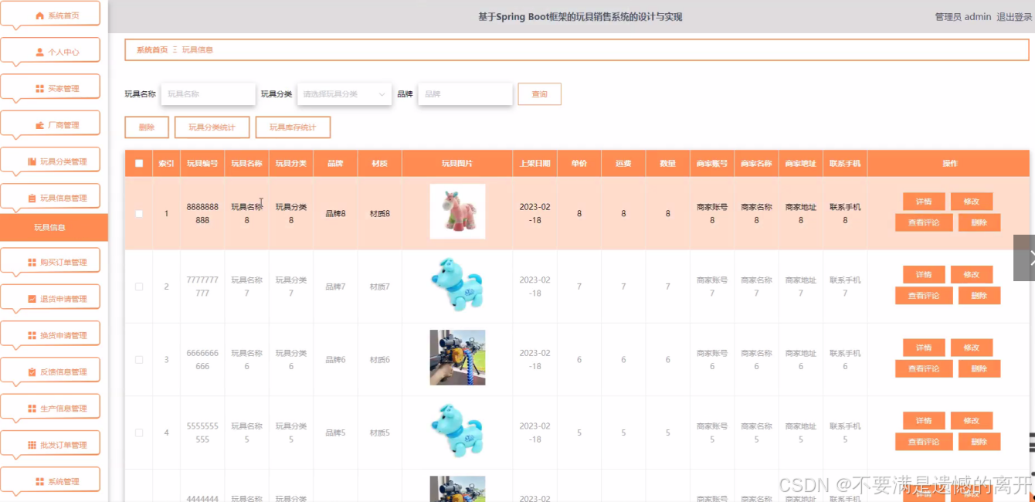The width and height of the screenshot is (1035, 502).
Task: Click 材质5 cell in row 4
Action: point(379,432)
